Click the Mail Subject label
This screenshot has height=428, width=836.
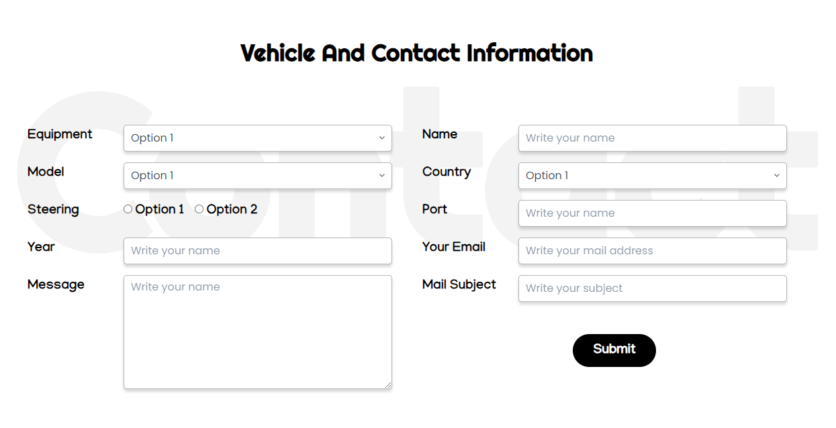point(459,284)
